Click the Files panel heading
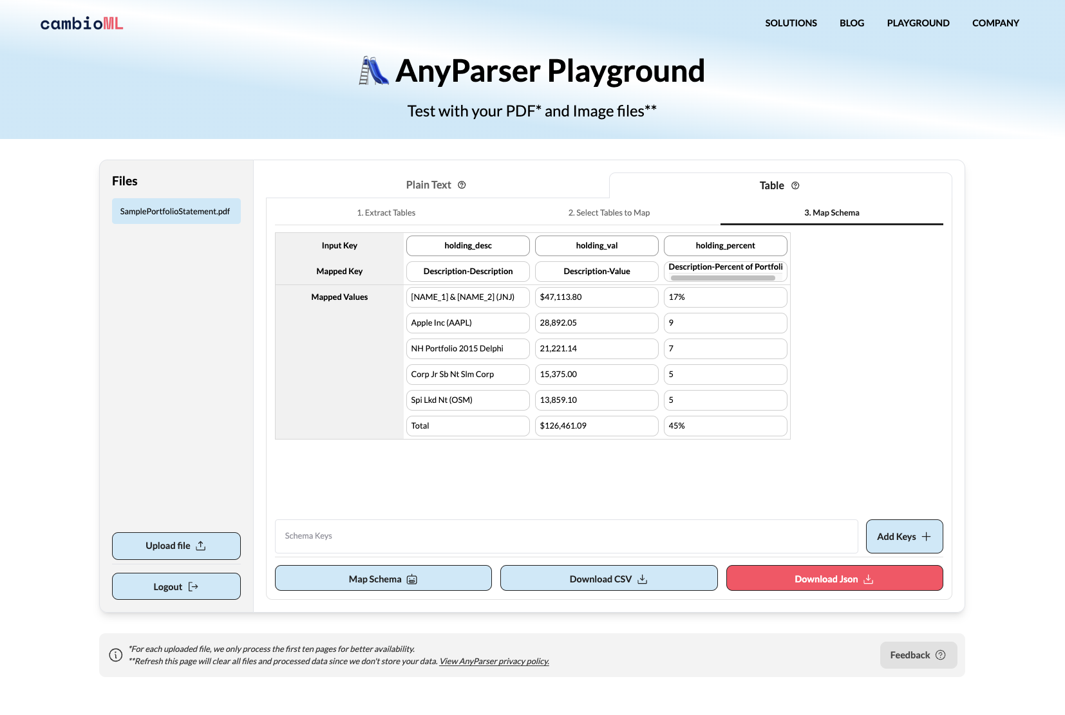 point(125,181)
